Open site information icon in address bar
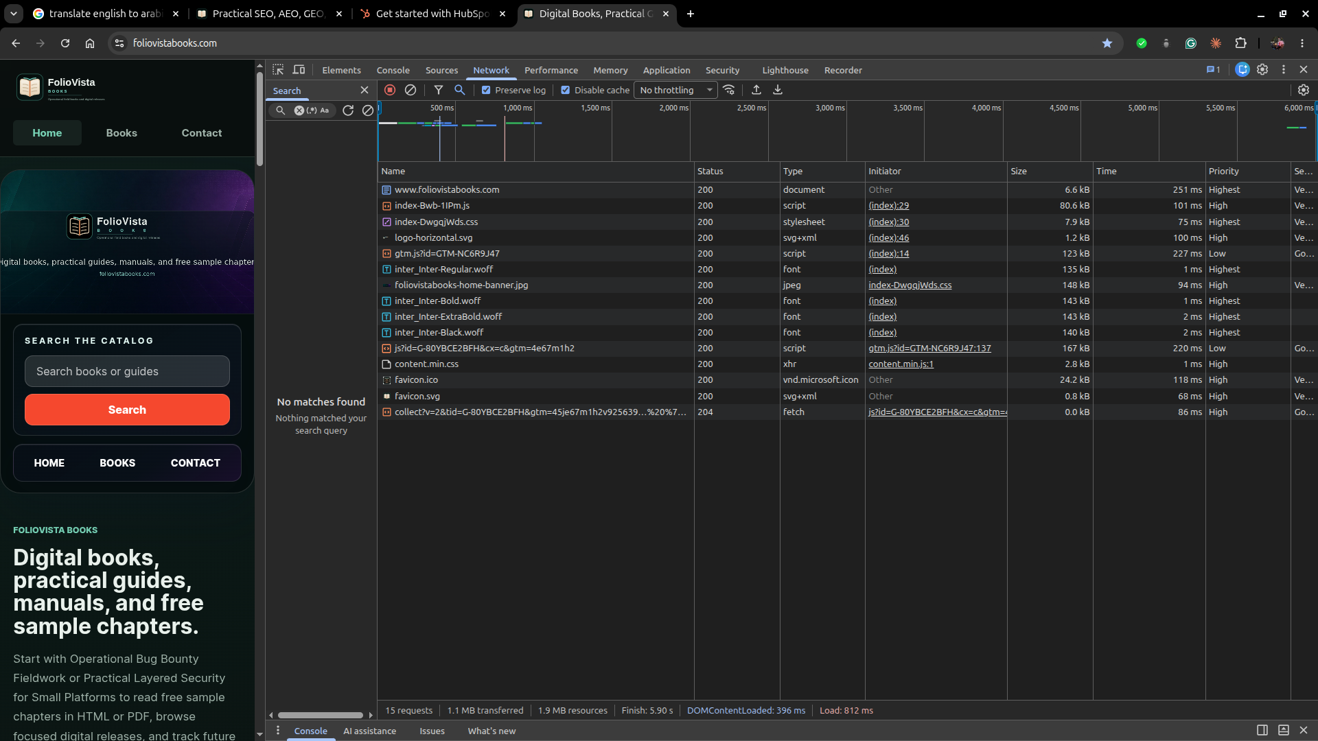Viewport: 1318px width, 741px height. pos(119,43)
